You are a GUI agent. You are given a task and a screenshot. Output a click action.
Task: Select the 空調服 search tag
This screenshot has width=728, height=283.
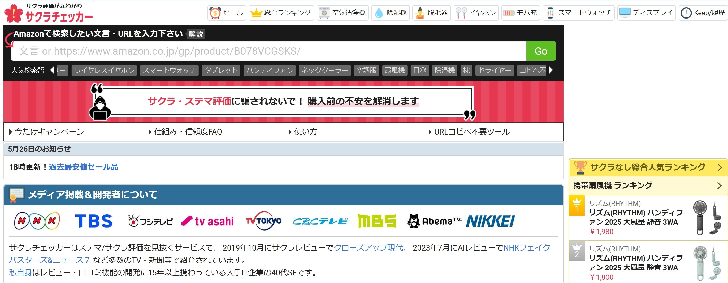pos(366,70)
